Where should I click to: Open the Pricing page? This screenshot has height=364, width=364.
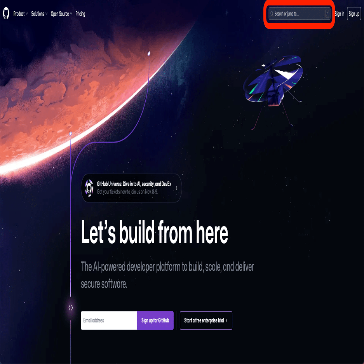80,14
